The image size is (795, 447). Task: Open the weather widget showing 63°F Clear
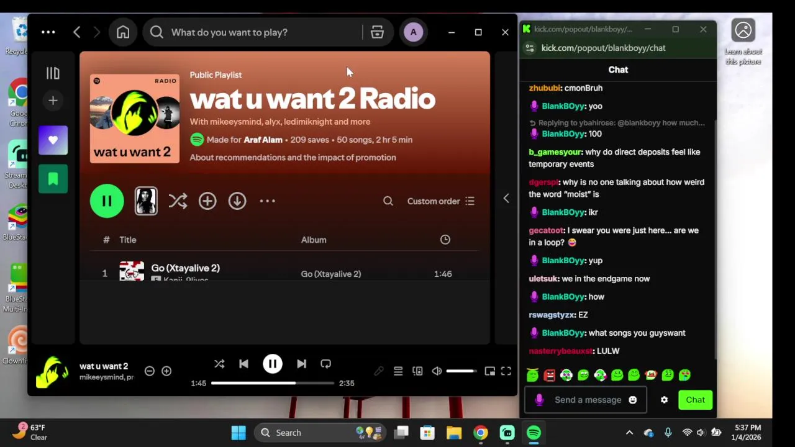point(31,432)
